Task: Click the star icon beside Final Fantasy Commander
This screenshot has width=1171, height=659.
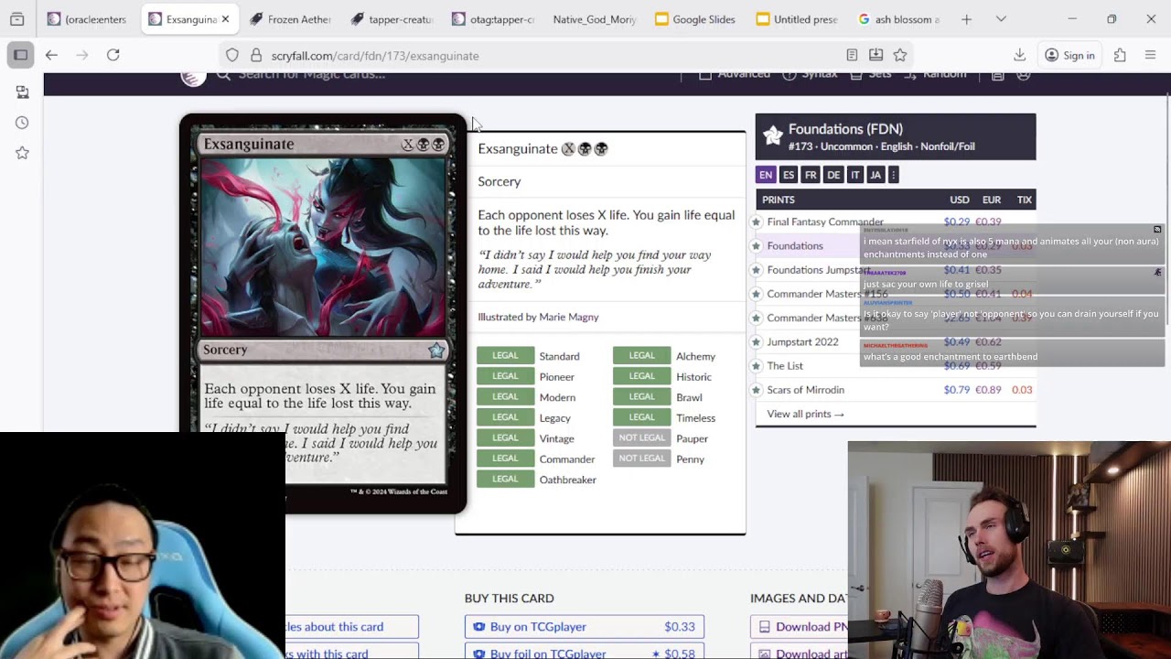Action: pos(757,221)
